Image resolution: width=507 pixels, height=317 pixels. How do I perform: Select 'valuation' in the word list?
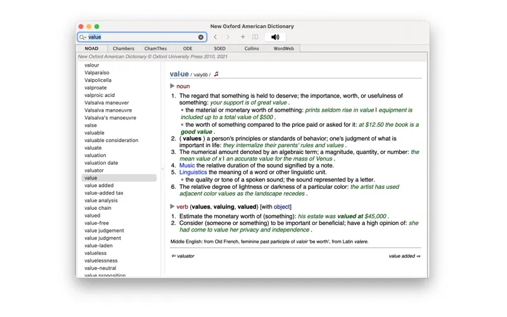click(x=95, y=155)
